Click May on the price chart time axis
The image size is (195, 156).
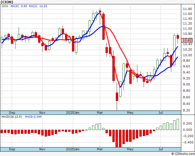pyautogui.click(x=130, y=113)
